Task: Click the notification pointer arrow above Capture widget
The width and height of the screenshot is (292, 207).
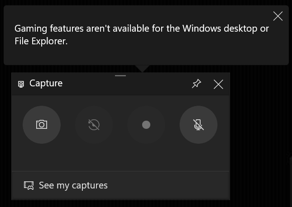Action: pos(142,68)
